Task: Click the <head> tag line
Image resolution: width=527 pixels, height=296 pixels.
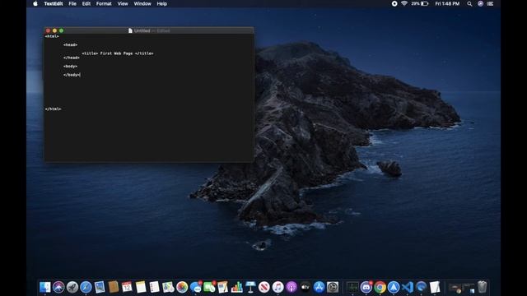Action: pyautogui.click(x=71, y=44)
